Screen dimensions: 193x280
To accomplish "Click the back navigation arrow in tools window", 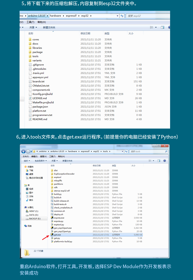I will click(23, 151).
